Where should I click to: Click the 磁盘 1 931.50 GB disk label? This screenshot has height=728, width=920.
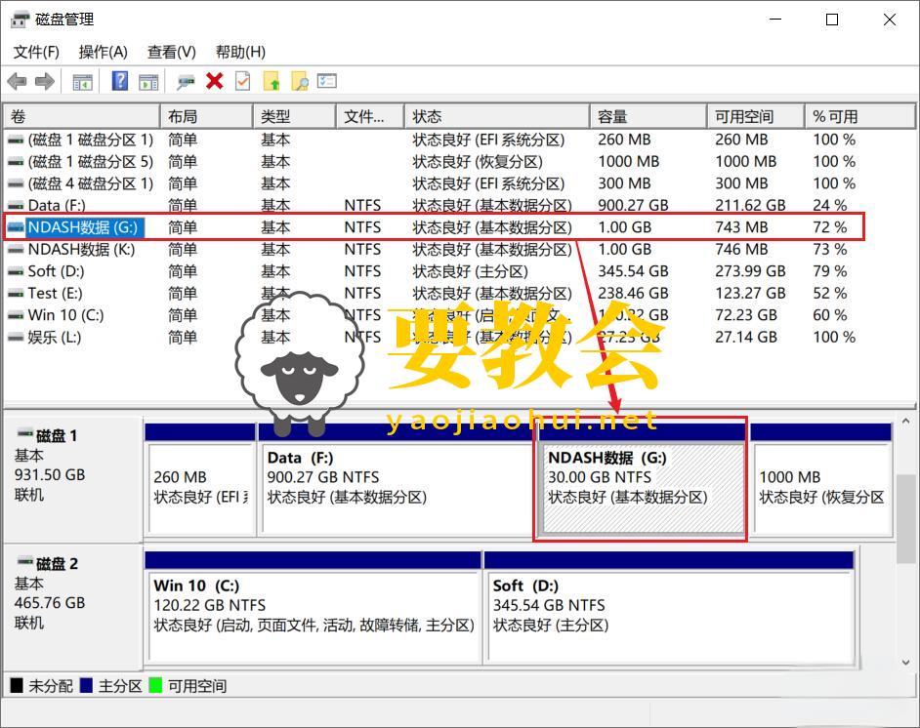click(x=72, y=479)
